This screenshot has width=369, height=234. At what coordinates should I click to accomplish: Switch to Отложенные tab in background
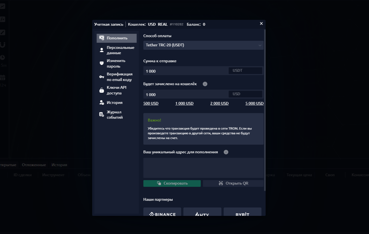pos(34,165)
